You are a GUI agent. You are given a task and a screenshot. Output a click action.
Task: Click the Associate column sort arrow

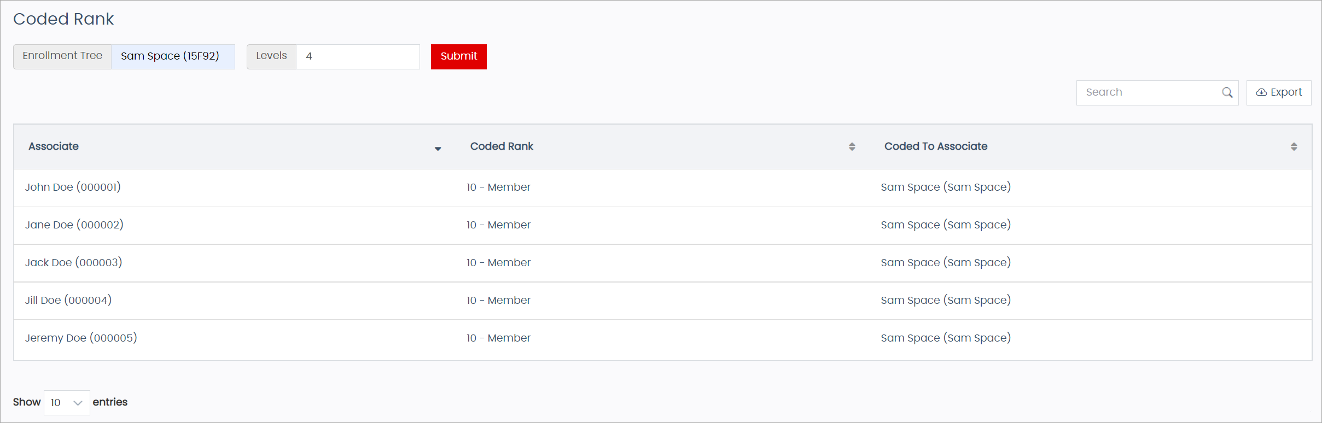(438, 148)
